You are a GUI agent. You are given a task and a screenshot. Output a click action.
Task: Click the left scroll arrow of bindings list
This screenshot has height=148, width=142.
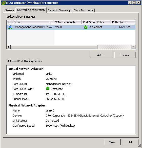[x=8, y=47]
